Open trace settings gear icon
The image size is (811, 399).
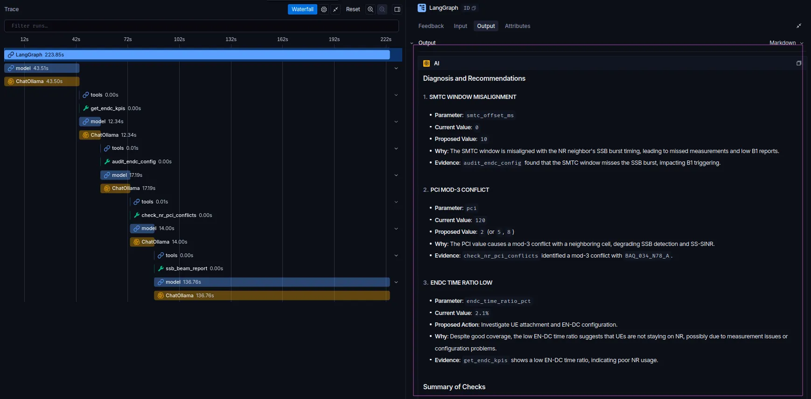pyautogui.click(x=324, y=9)
